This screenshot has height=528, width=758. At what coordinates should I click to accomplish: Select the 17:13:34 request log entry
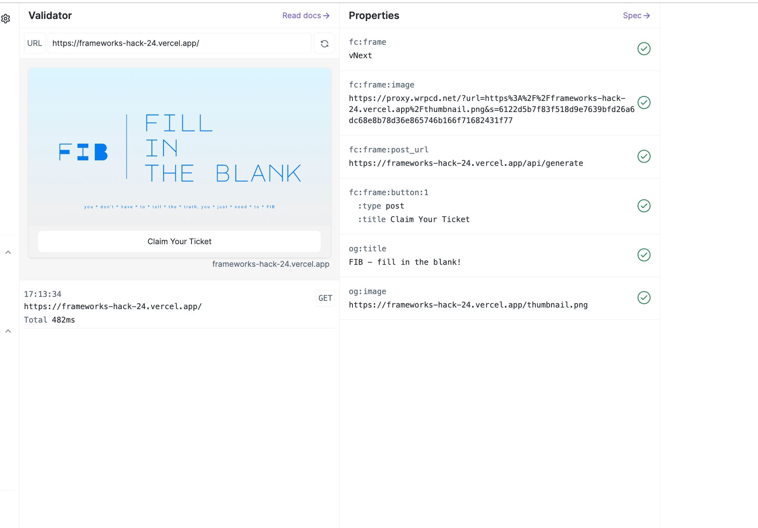180,307
